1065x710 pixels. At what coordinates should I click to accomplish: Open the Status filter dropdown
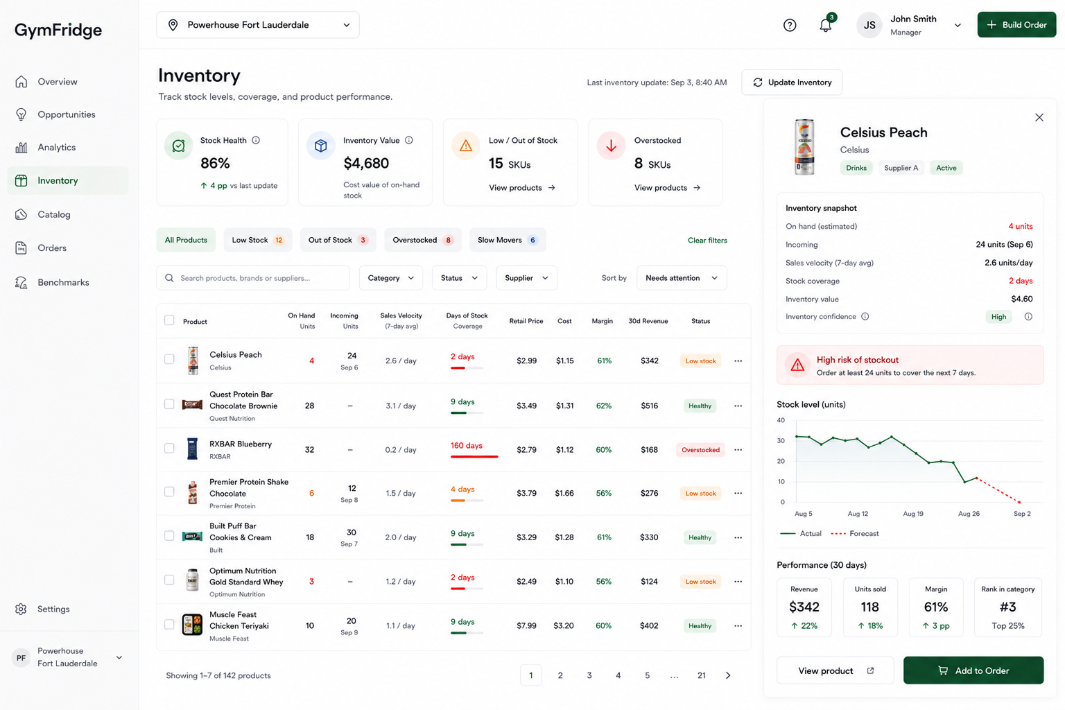pos(459,278)
